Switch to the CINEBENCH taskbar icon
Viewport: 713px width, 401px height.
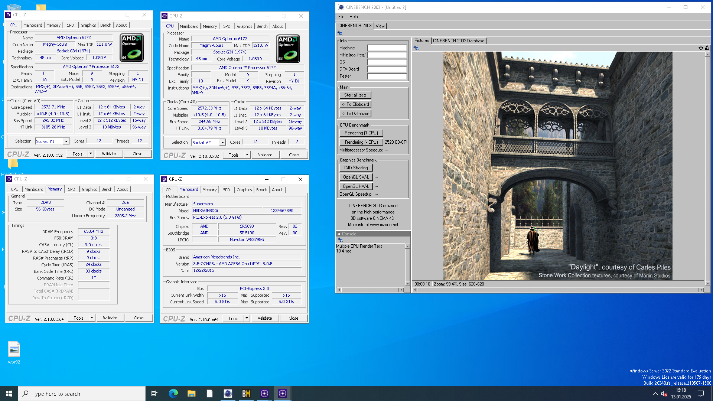pos(228,394)
